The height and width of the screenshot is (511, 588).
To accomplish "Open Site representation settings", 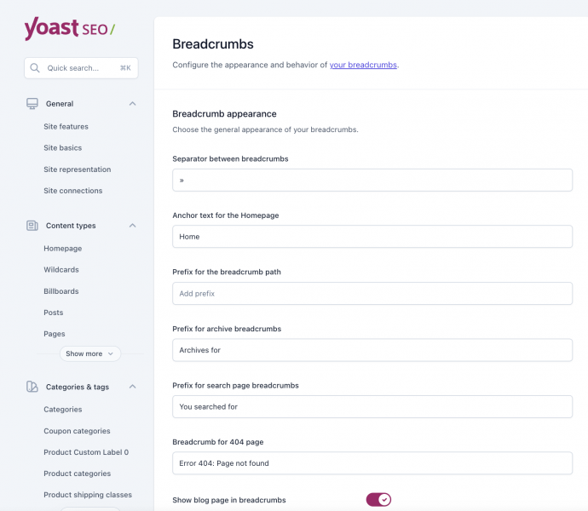I will pyautogui.click(x=78, y=169).
